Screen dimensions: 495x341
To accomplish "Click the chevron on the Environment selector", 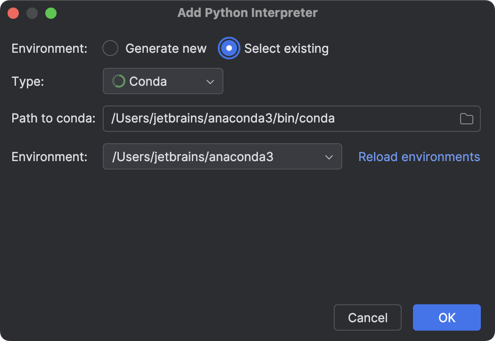I will click(x=329, y=156).
